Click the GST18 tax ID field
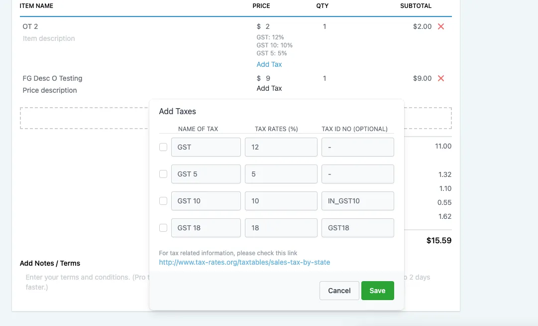This screenshot has height=326, width=538. pyautogui.click(x=357, y=228)
